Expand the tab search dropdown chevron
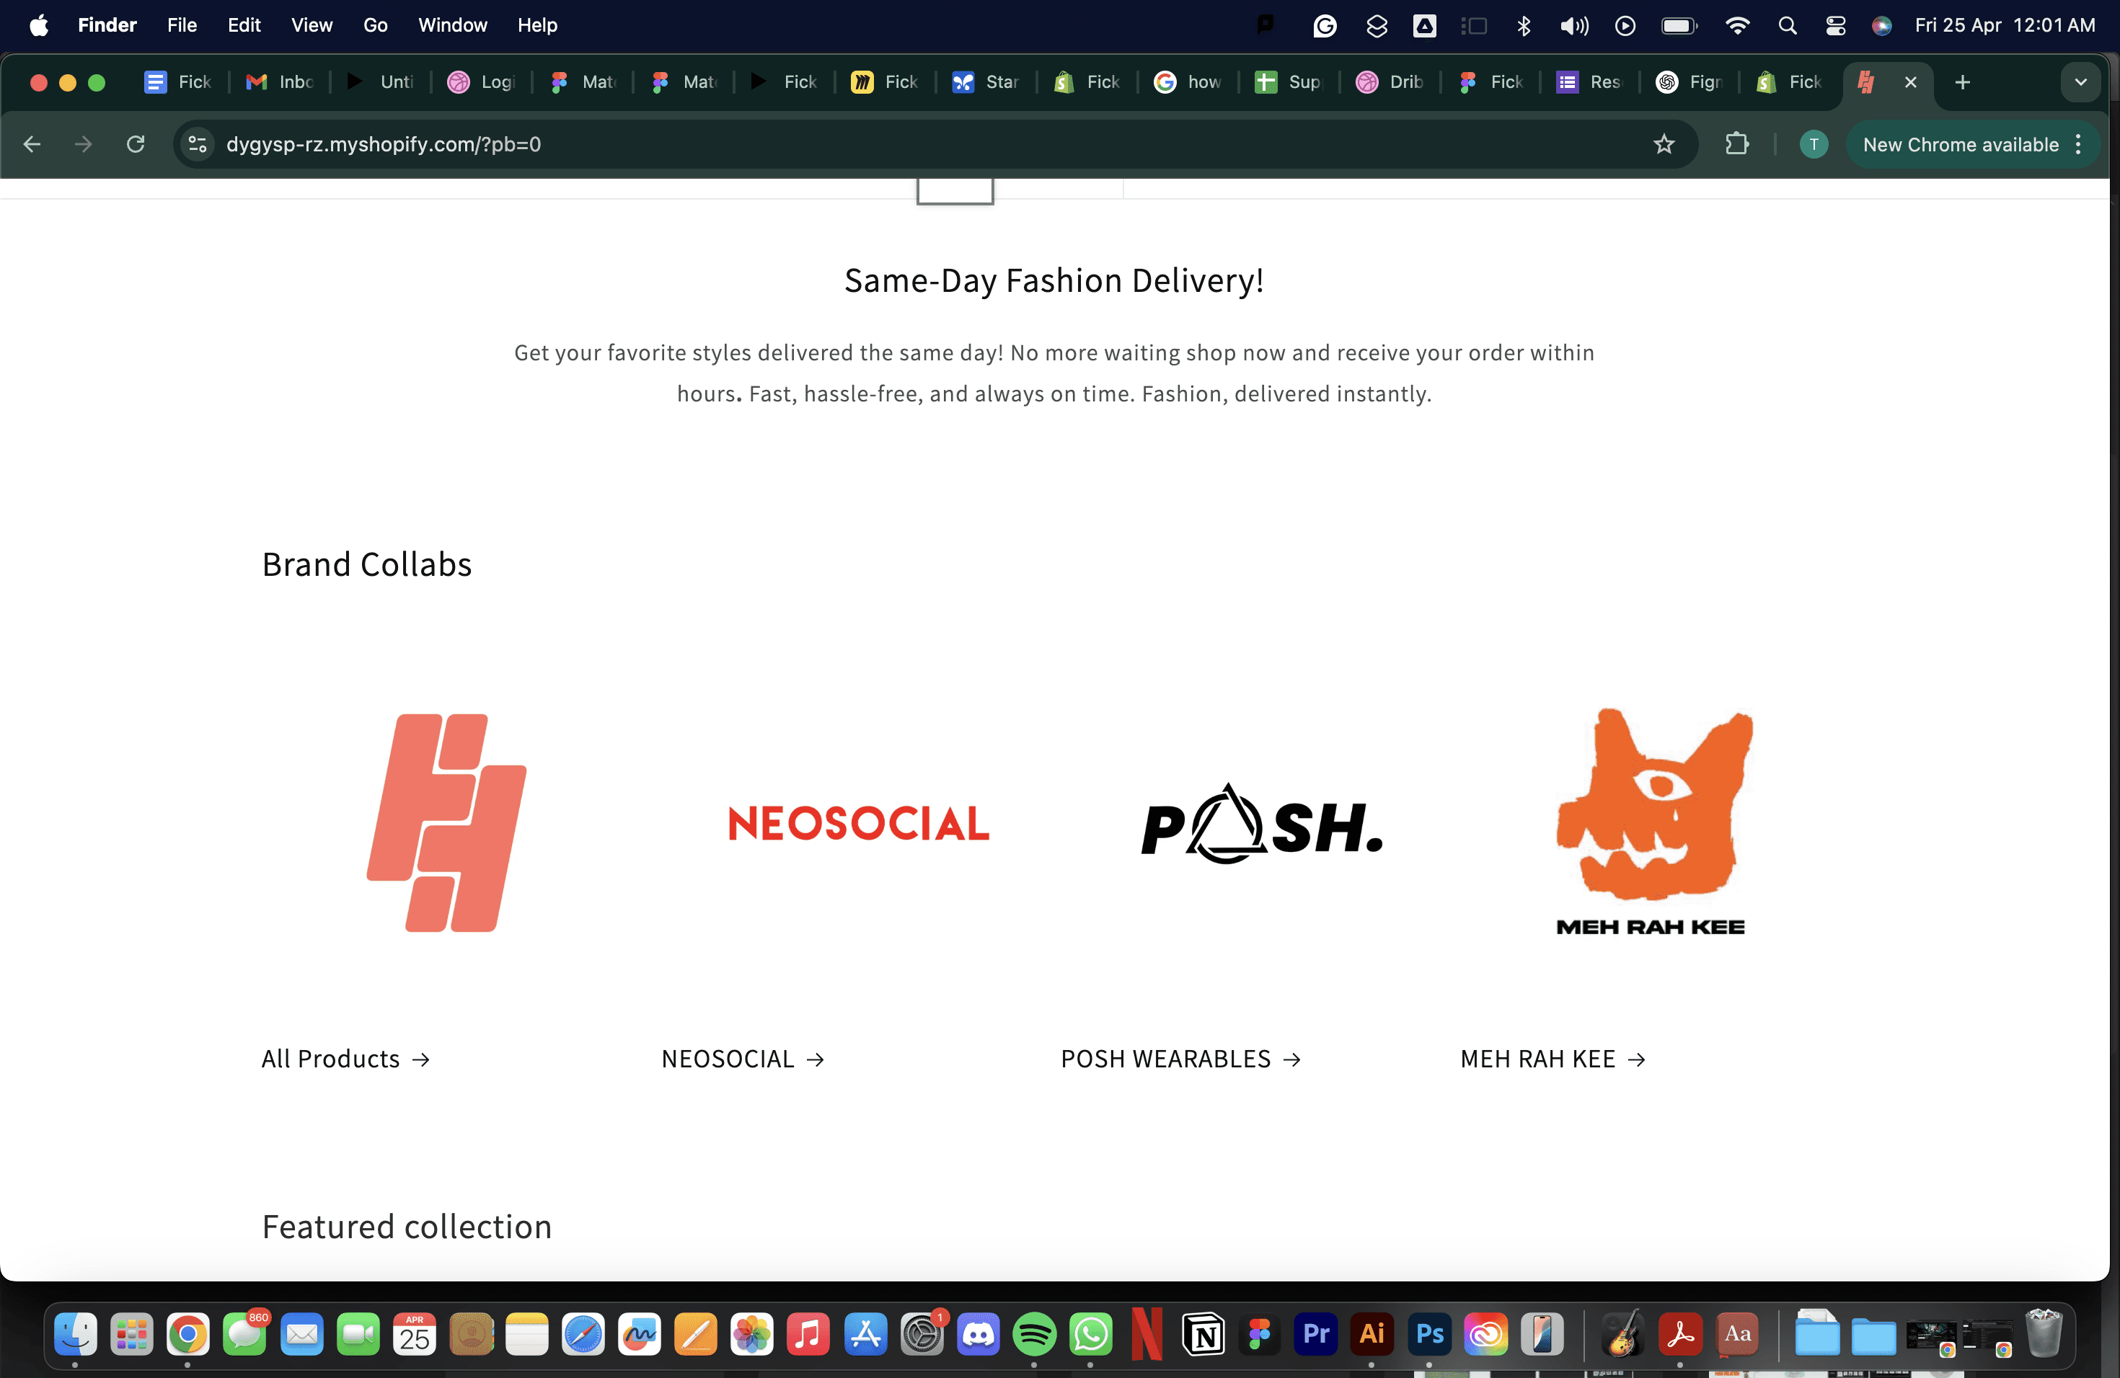Screen dimensions: 2120x1378 coord(2080,82)
